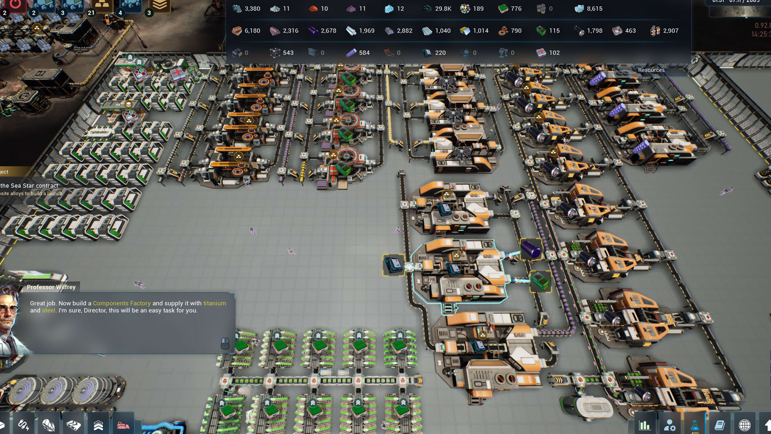Click the Components Factory link in dialogue
Screen dimensions: 771x434
point(122,303)
